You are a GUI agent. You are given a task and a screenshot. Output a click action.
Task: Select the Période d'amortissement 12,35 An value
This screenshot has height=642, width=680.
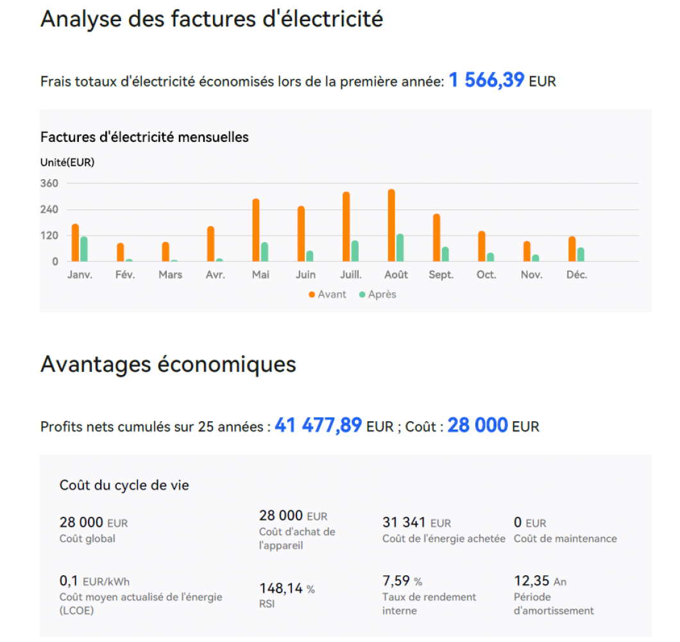540,582
